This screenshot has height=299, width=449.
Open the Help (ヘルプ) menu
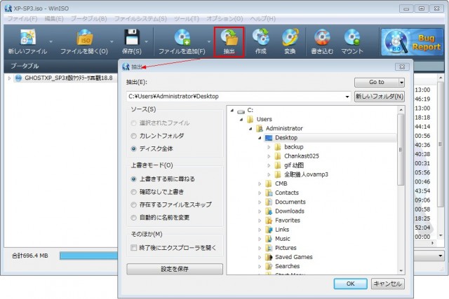(262, 19)
